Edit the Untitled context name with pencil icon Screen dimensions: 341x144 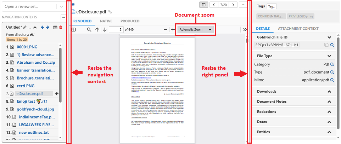click(x=24, y=27)
